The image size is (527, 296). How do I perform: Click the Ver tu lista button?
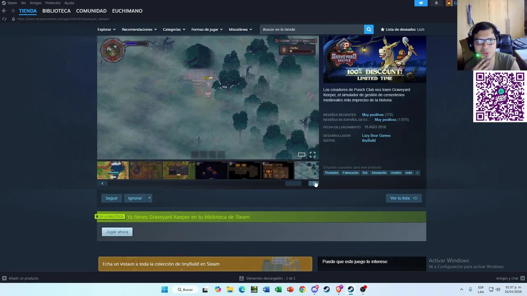point(403,198)
